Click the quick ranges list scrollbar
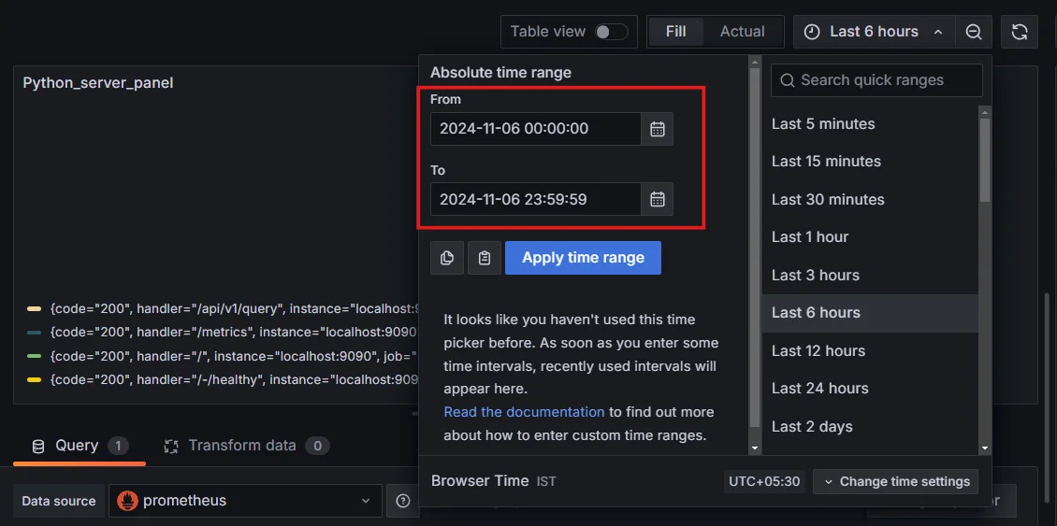Screen dimensions: 1057x526 click(985, 159)
